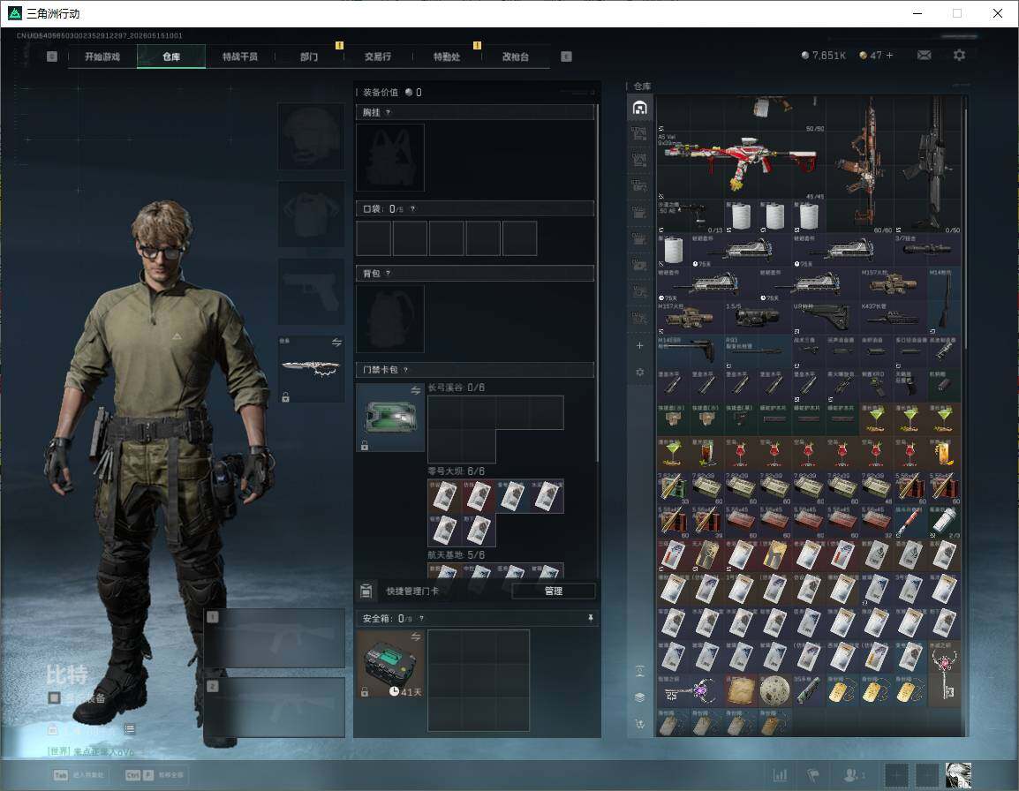Click the 管理 button for door cards
Viewport: 1019px width, 791px height.
[x=553, y=591]
